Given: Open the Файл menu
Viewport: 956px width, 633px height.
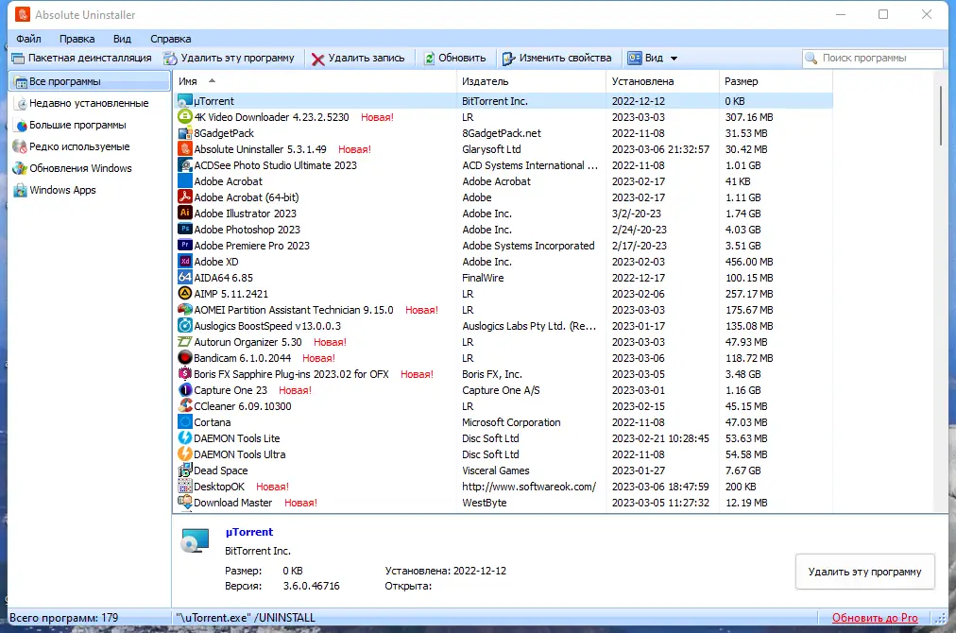Looking at the screenshot, I should point(28,39).
